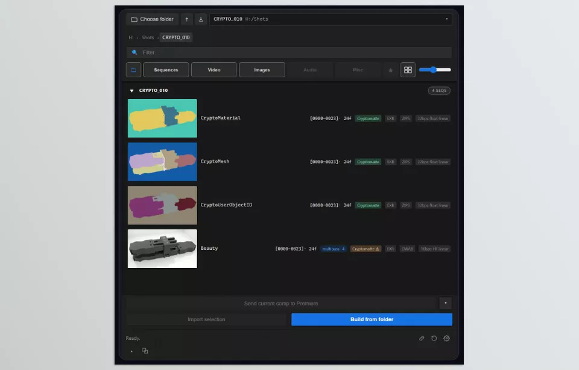The height and width of the screenshot is (370, 579).
Task: Go to Shots in breadcrumb
Action: click(x=148, y=37)
